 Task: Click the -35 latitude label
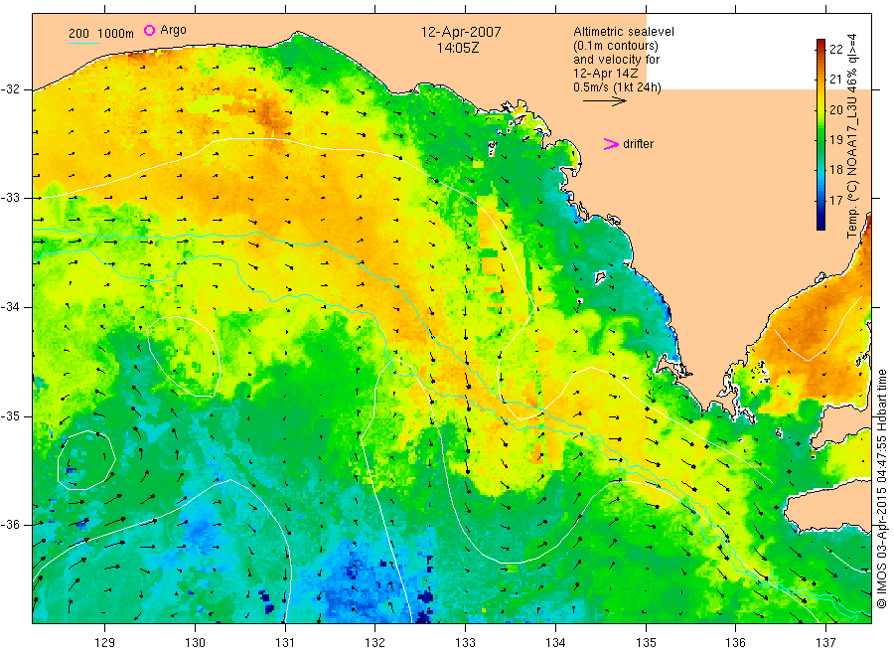[10, 416]
